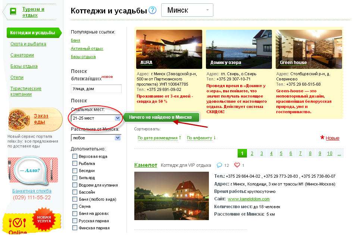Open the AURA cottage thumbnail
Image resolution: width=360 pixels, height=235 pixels.
(x=169, y=49)
